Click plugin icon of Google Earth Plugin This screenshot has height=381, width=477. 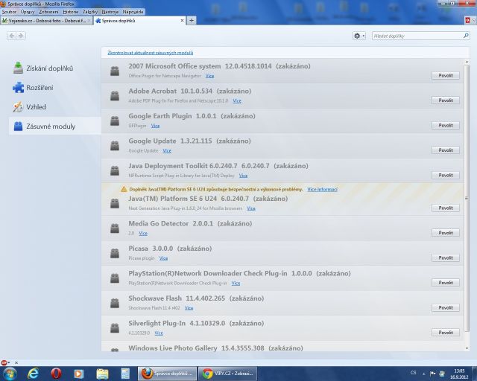pyautogui.click(x=115, y=121)
